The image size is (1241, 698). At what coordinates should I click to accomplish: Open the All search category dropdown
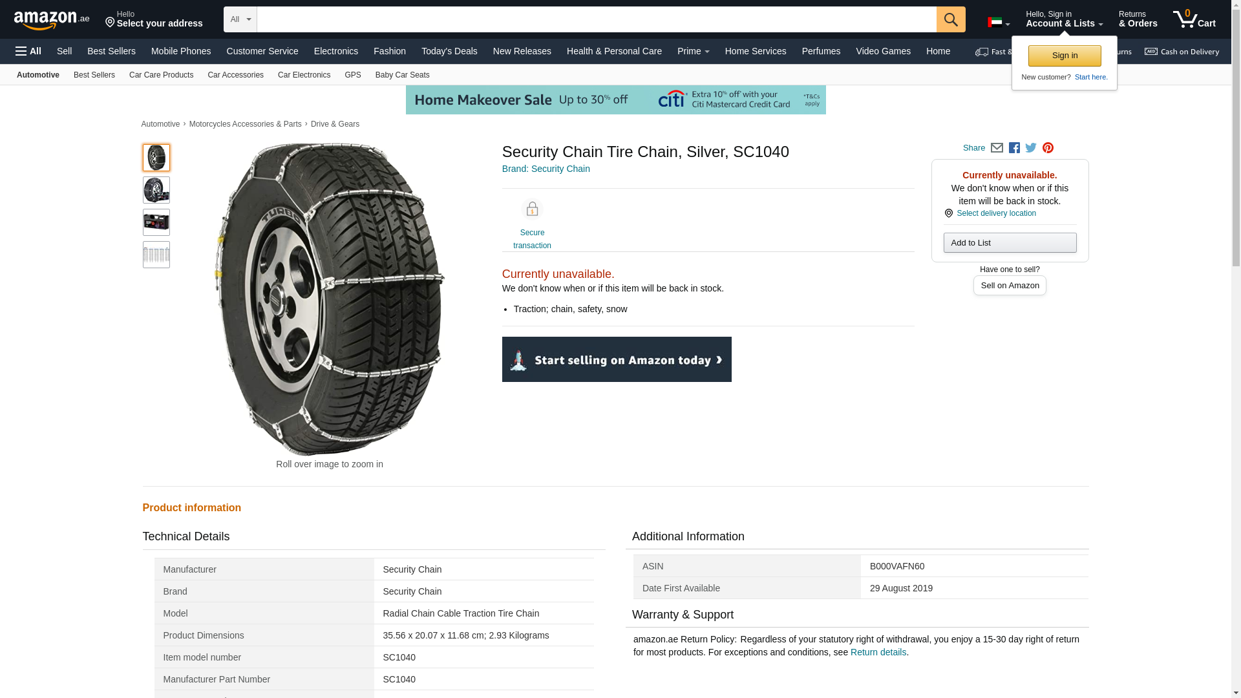240,19
